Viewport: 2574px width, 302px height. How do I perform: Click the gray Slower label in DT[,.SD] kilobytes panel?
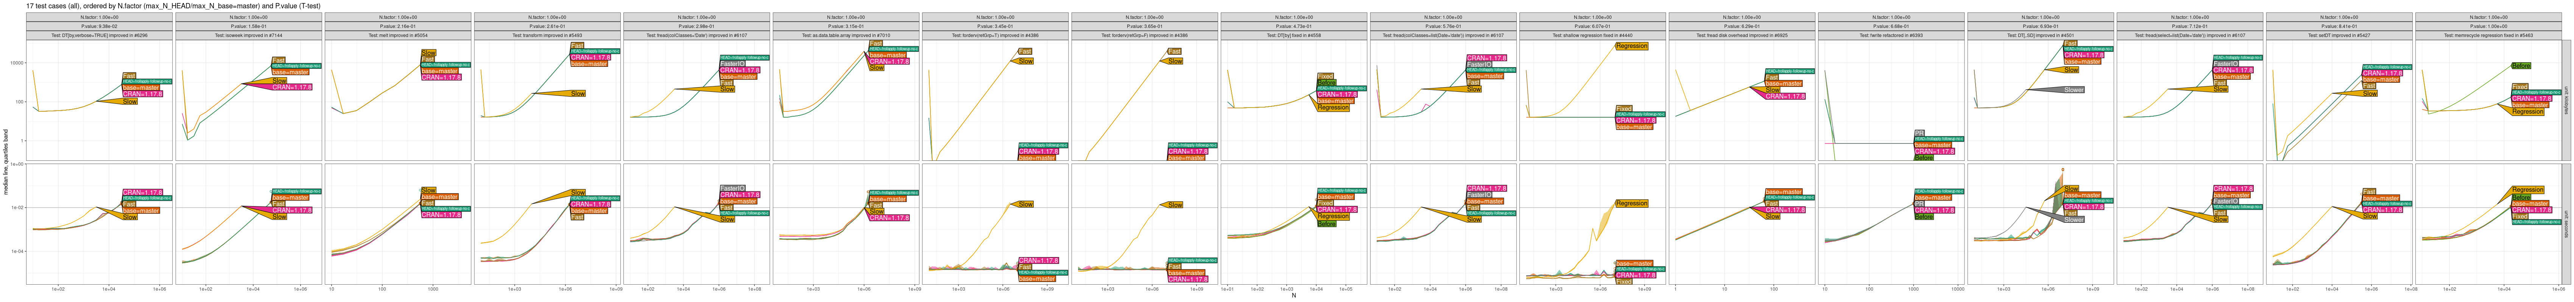click(x=2073, y=90)
